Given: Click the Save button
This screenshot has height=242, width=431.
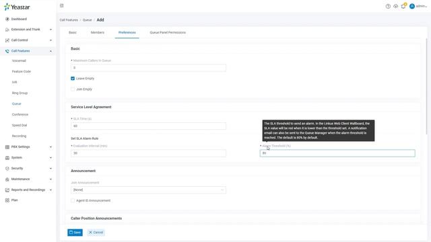Looking at the screenshot, I should 75,233.
